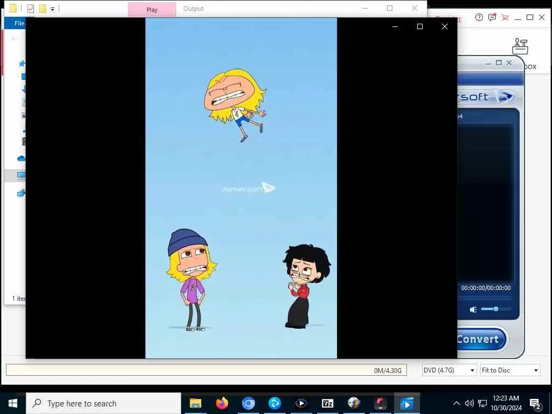This screenshot has width=552, height=414.
Task: Open File Explorer from the taskbar
Action: pos(195,403)
